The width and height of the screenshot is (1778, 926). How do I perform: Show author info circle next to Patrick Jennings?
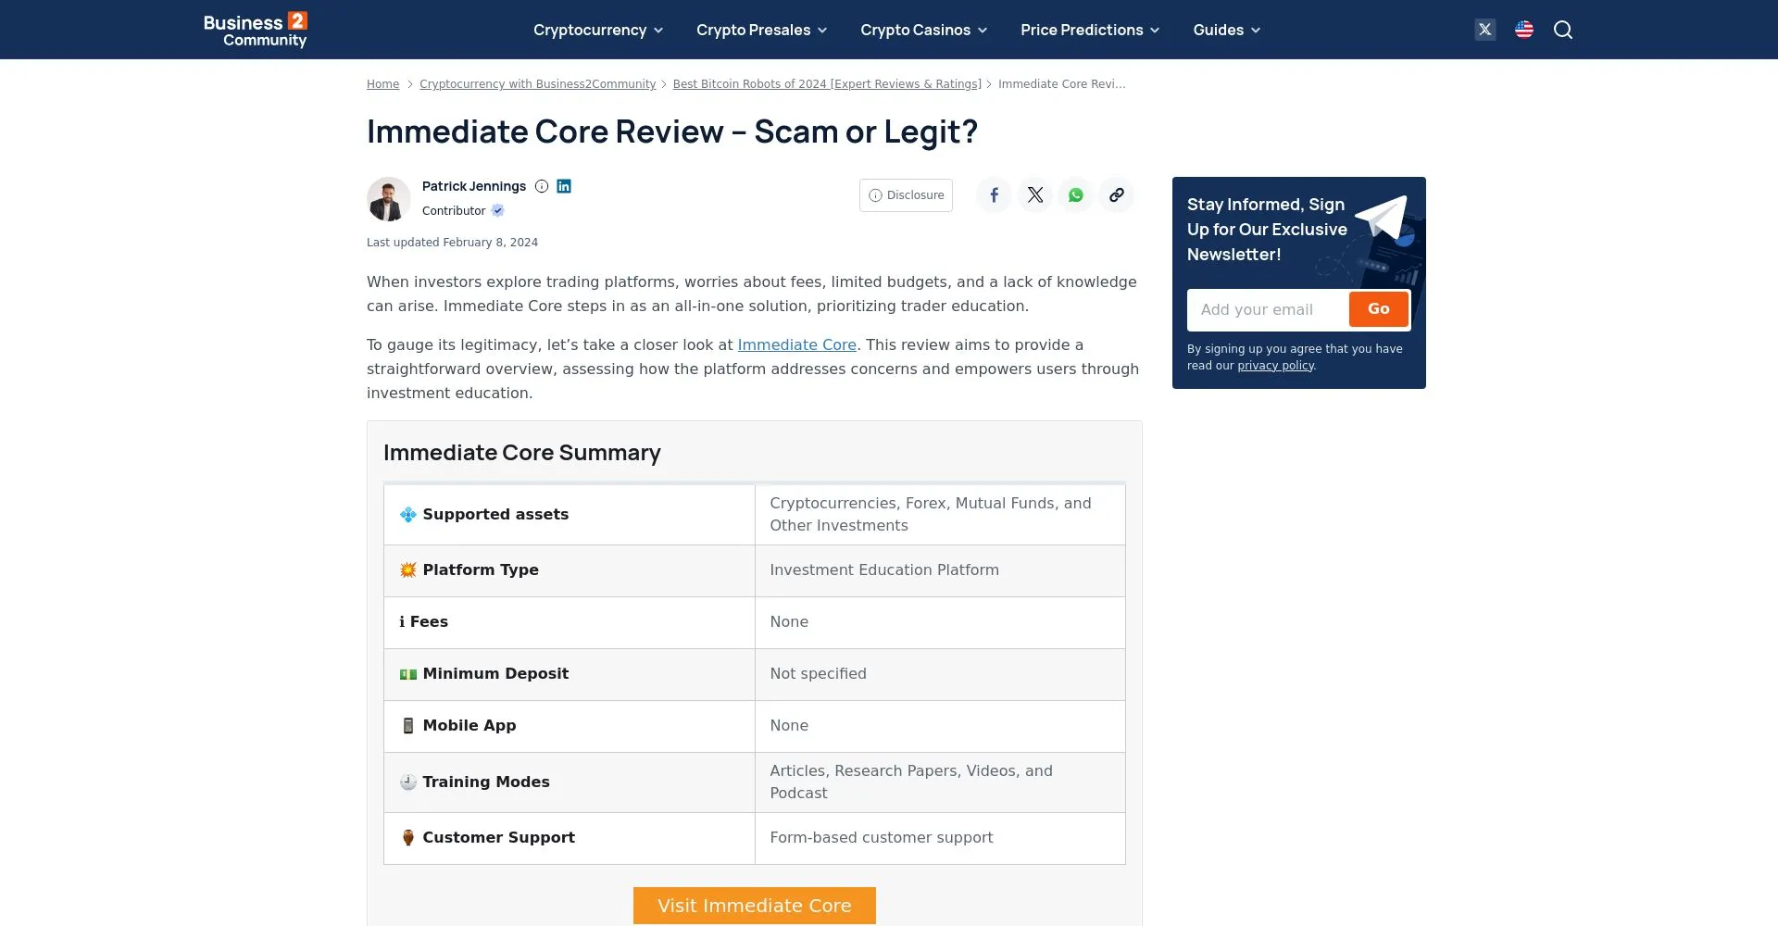point(542,186)
